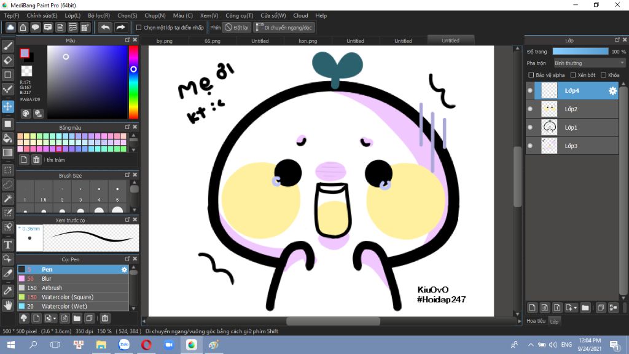The width and height of the screenshot is (629, 354).
Task: Undock the Lớp layers panel
Action: click(617, 40)
